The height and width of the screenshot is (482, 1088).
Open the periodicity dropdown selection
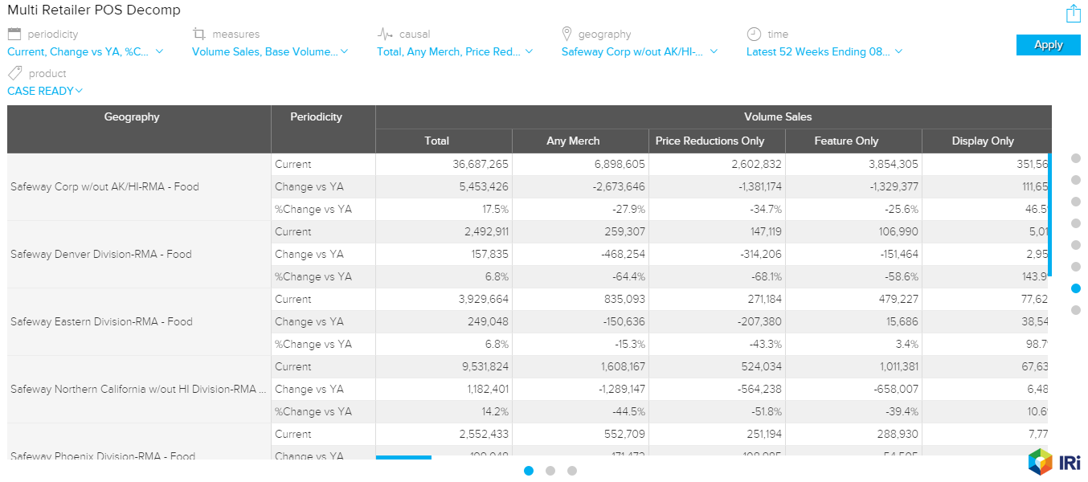coord(85,51)
